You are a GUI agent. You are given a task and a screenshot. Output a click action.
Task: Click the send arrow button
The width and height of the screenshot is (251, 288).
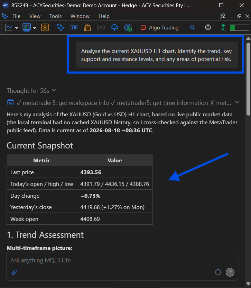pos(230,272)
